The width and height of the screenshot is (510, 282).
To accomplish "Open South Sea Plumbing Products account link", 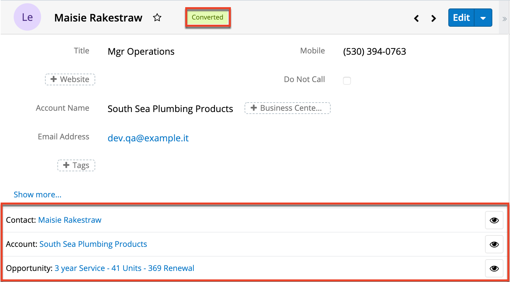I will (93, 244).
